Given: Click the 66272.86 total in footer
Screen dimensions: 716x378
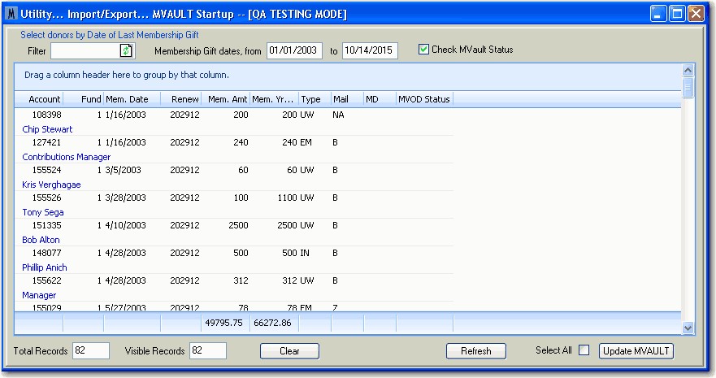Looking at the screenshot, I should point(272,323).
